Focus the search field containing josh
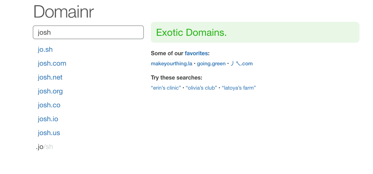Viewport: 373px width, 174px height. 88,32
